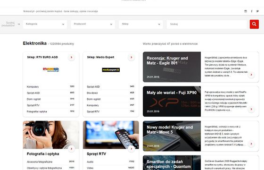Open the Sprzęt RTV category heading
Image resolution: width=264 pixels, height=170 pixels.
coord(96,154)
